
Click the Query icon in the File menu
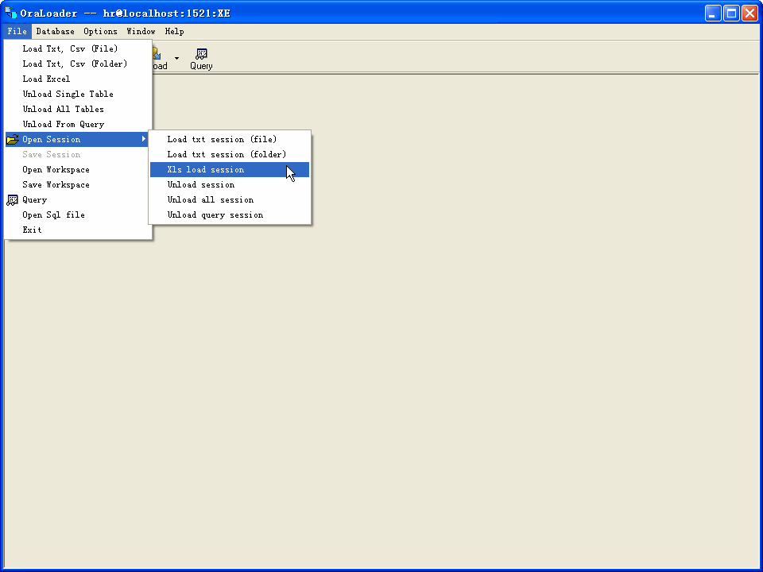pyautogui.click(x=12, y=200)
